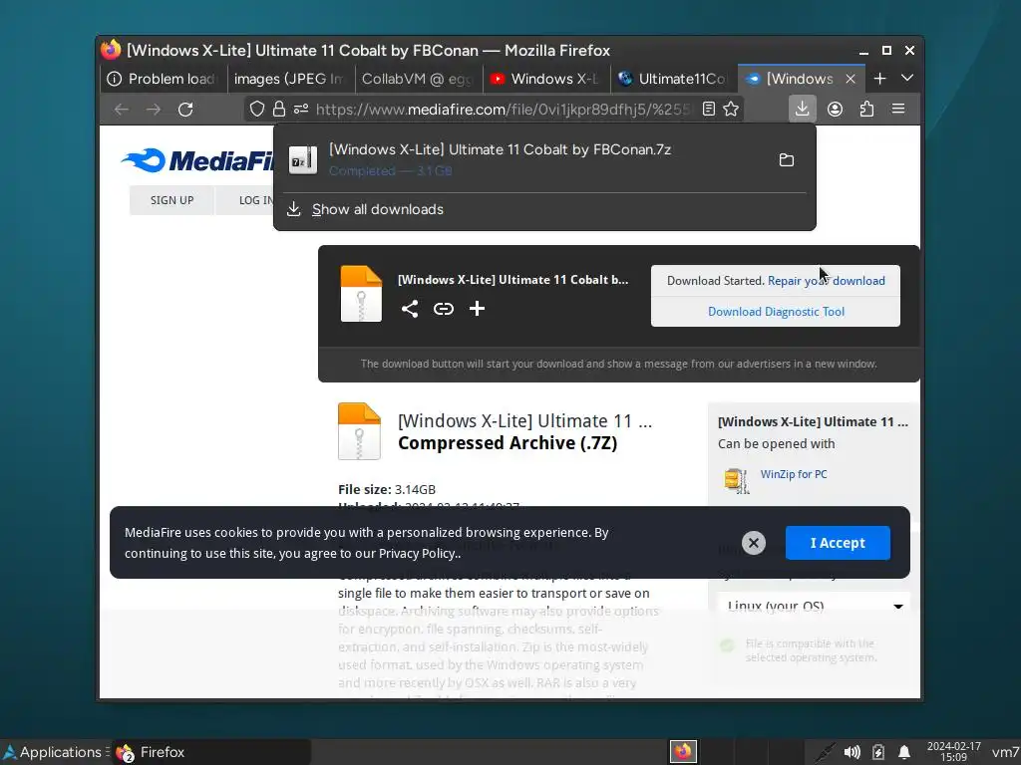Click the power manager battery tray icon
Viewport: 1021px width, 765px height.
pos(878,753)
